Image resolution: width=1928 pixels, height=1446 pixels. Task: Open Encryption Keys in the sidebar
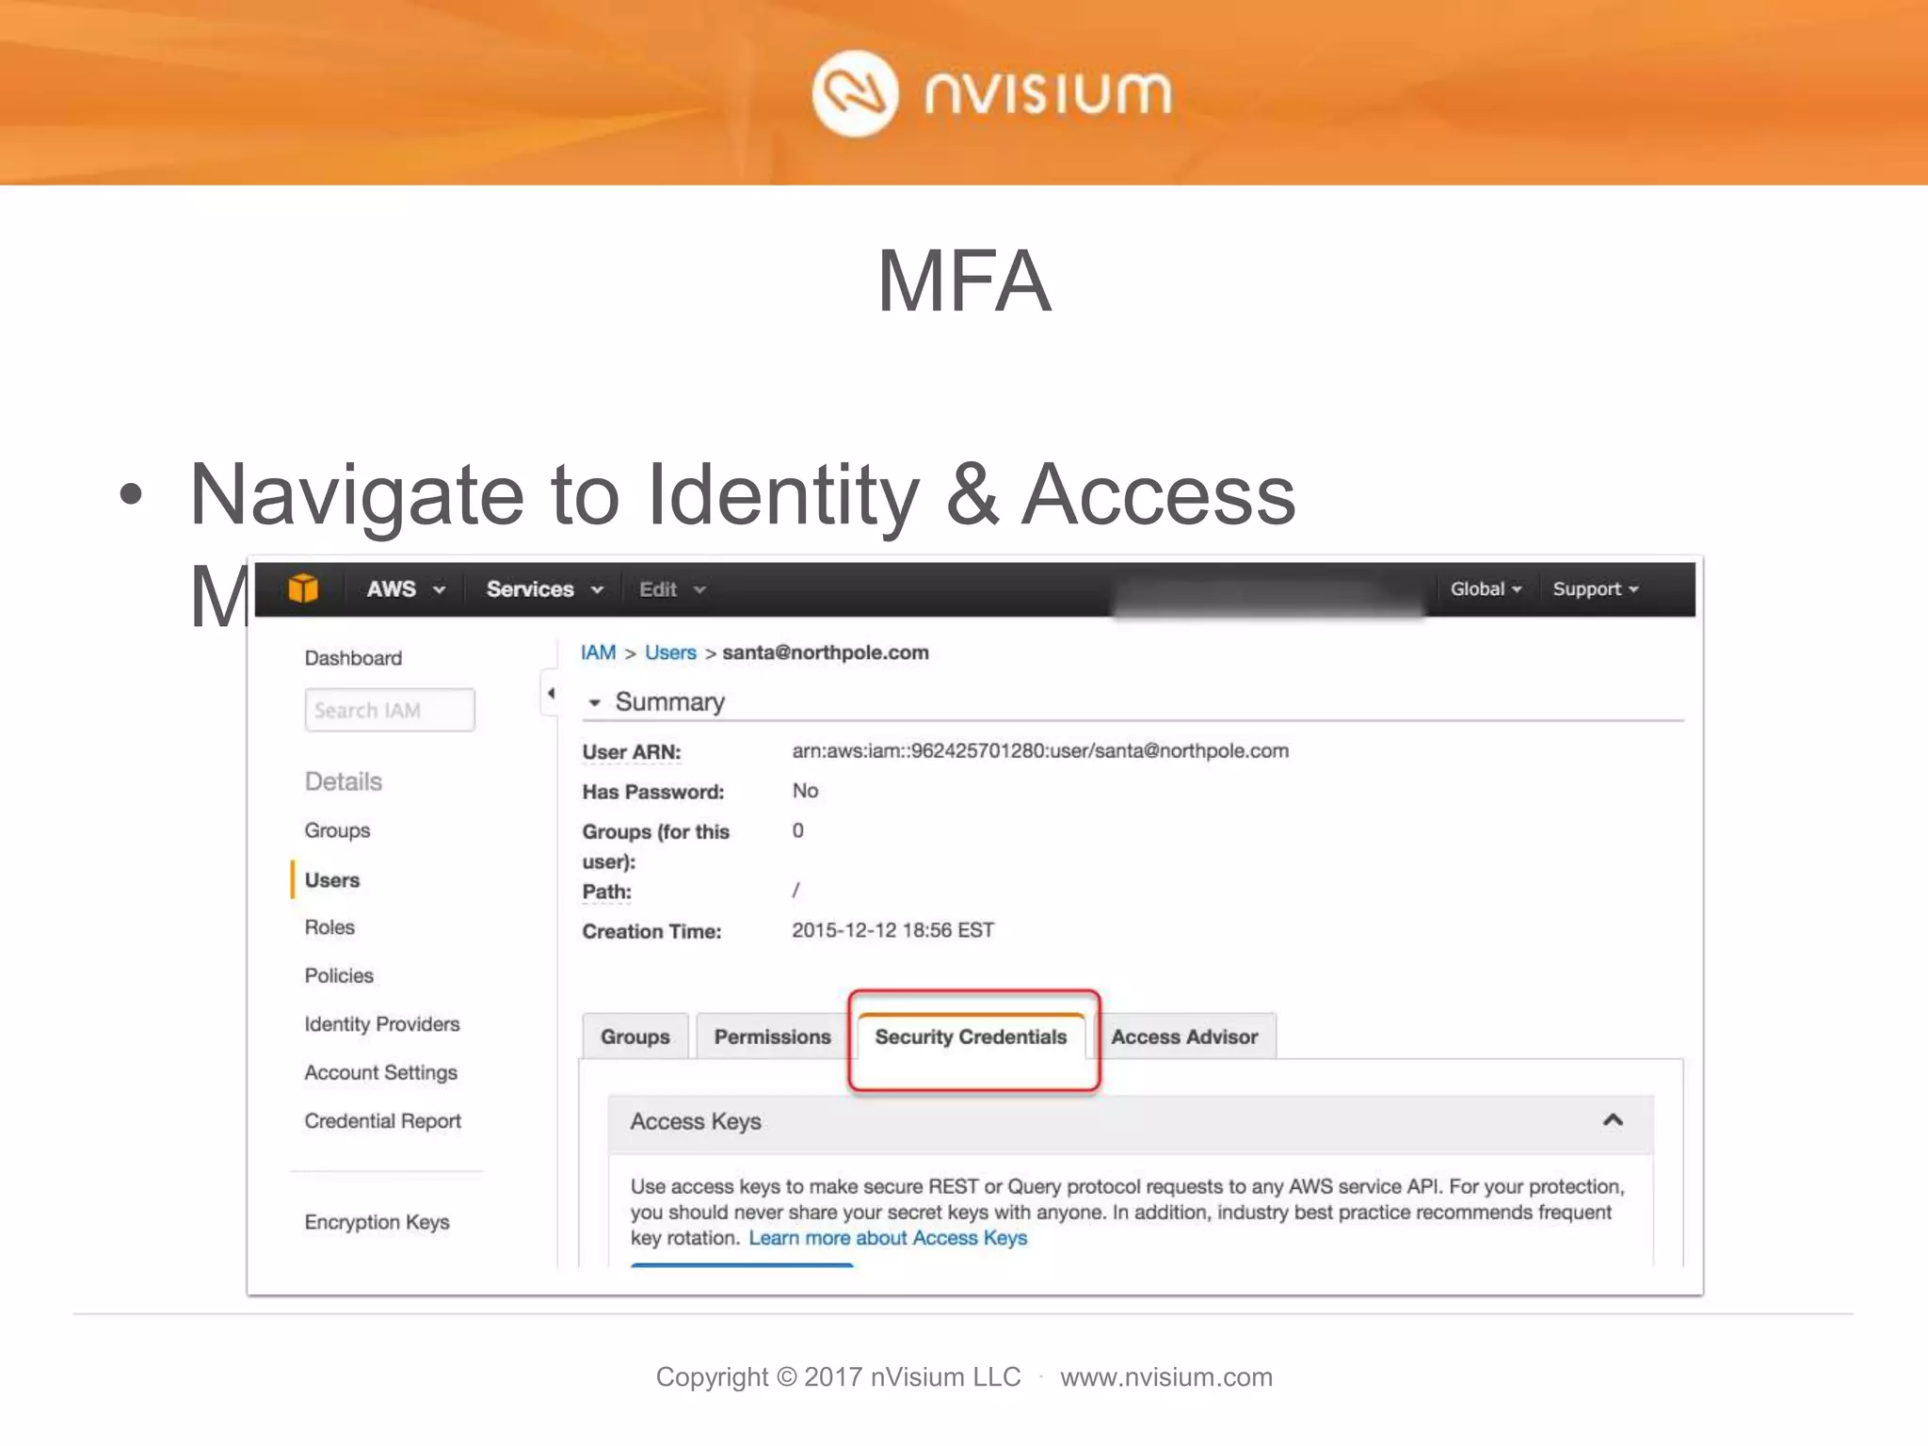378,1222
